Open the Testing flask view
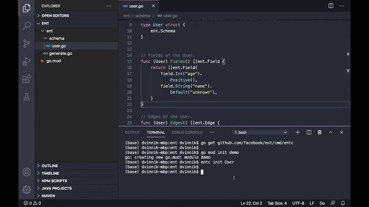Screen dimensions: 369x207 27,97
